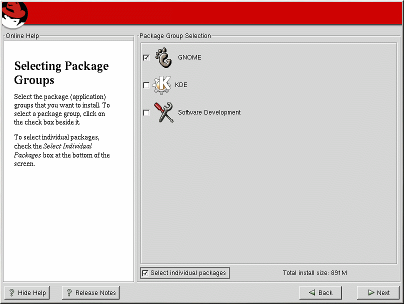Click the KDE gear icon
Viewport: 404px width, 304px height.
pyautogui.click(x=161, y=85)
